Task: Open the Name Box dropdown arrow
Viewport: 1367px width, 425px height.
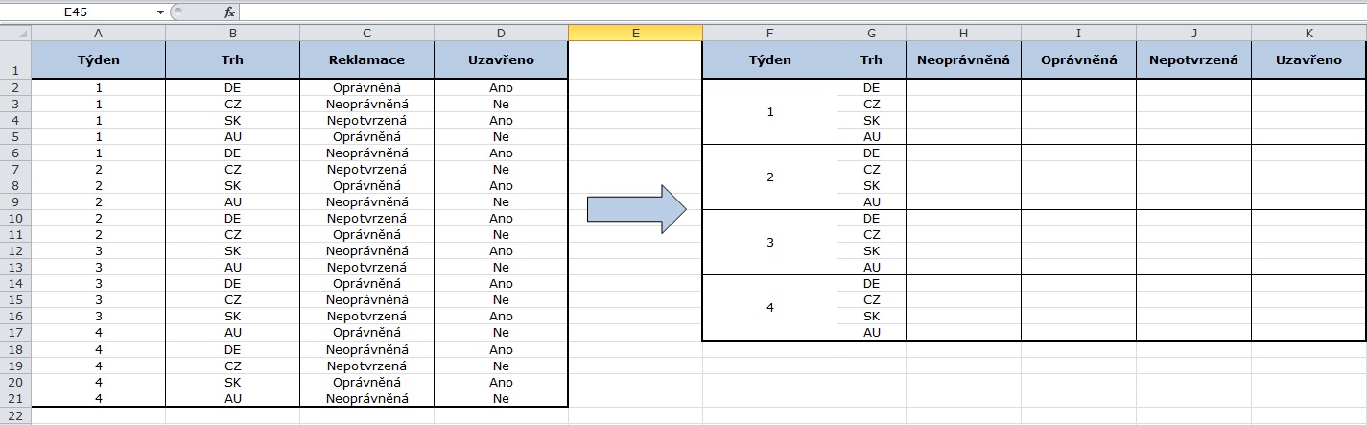Action: point(159,12)
